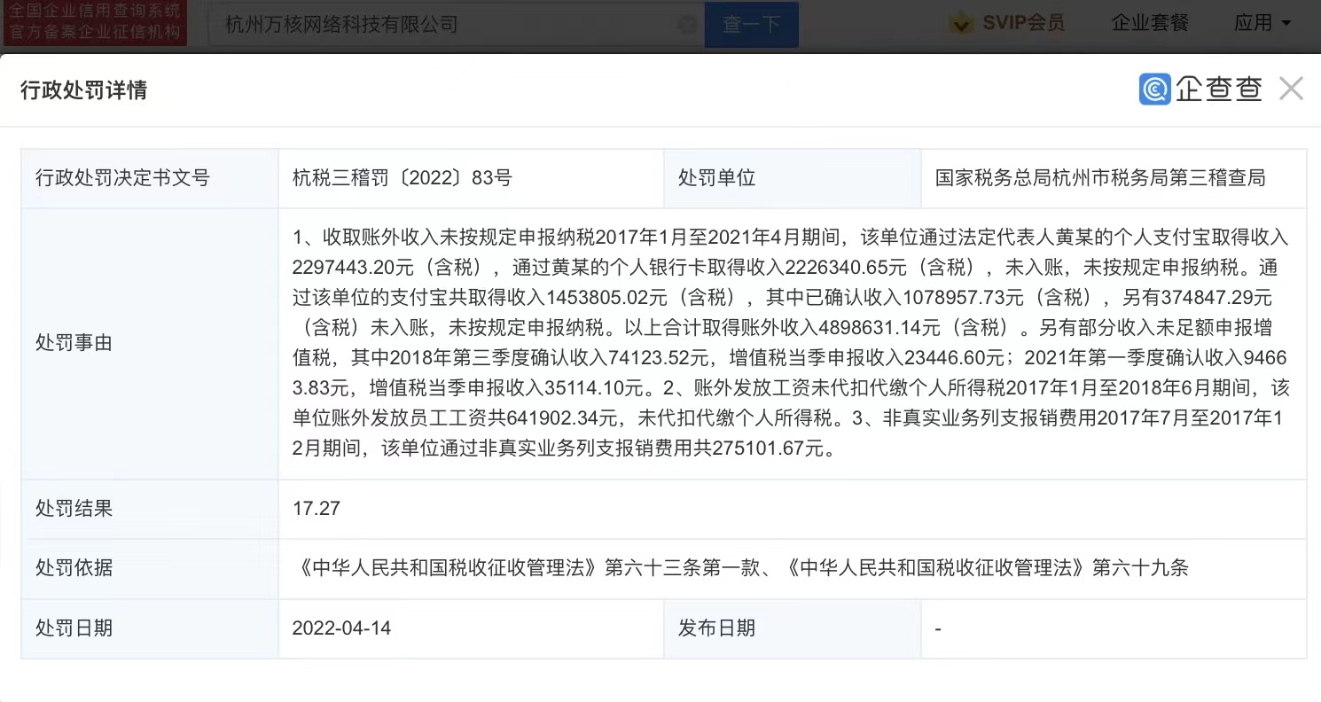Click the SVIP crown icon

[x=961, y=24]
